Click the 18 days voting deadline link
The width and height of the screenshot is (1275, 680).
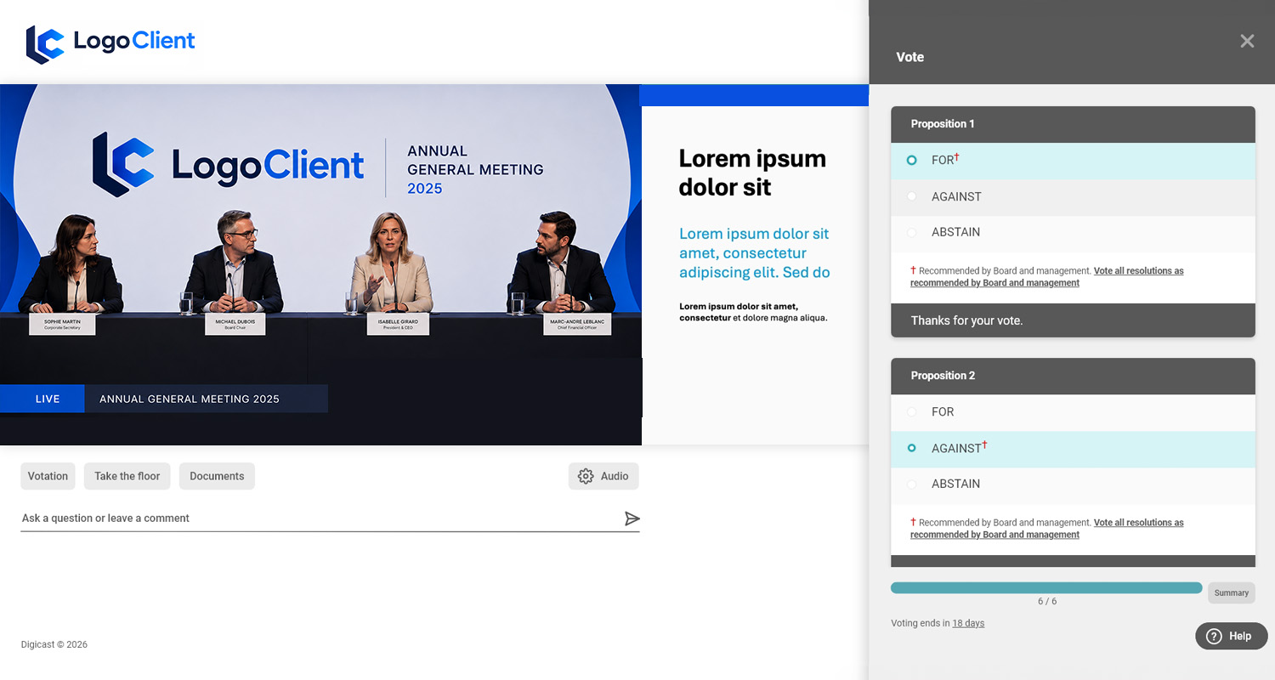coord(968,623)
